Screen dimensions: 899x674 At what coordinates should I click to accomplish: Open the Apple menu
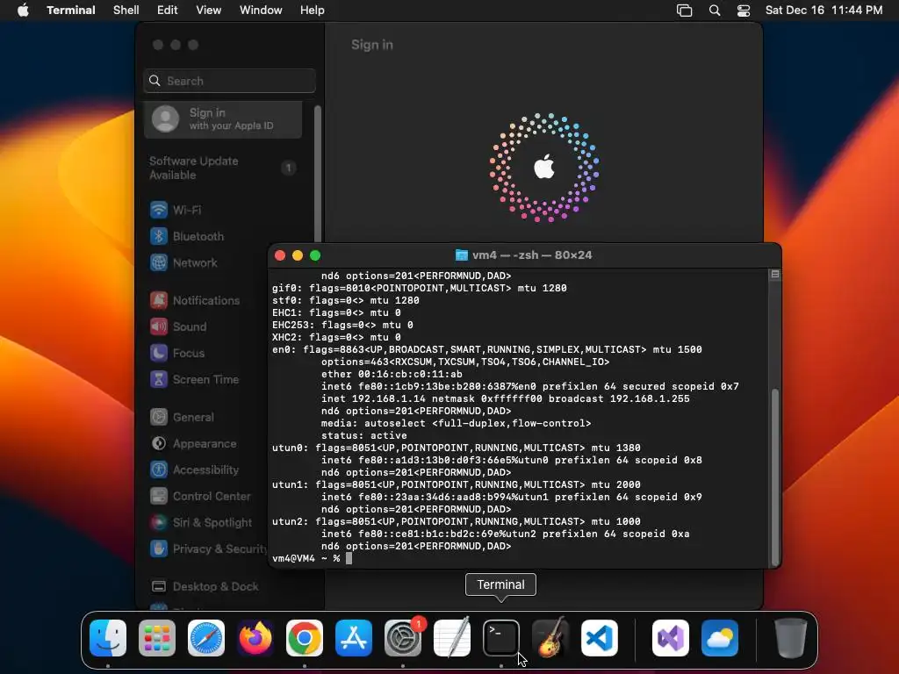(23, 11)
